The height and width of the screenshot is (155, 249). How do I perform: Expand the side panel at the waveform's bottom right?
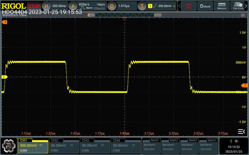(x=241, y=131)
